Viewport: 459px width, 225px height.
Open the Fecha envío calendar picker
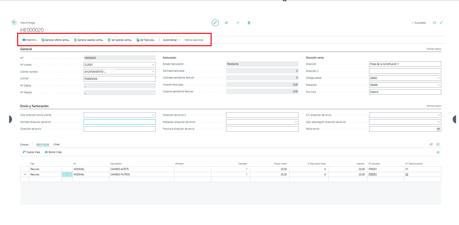coord(438,129)
